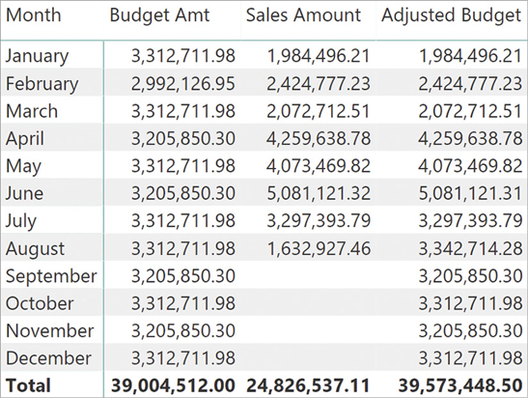528x398 pixels.
Task: Click the August month cell
Action: click(x=35, y=249)
